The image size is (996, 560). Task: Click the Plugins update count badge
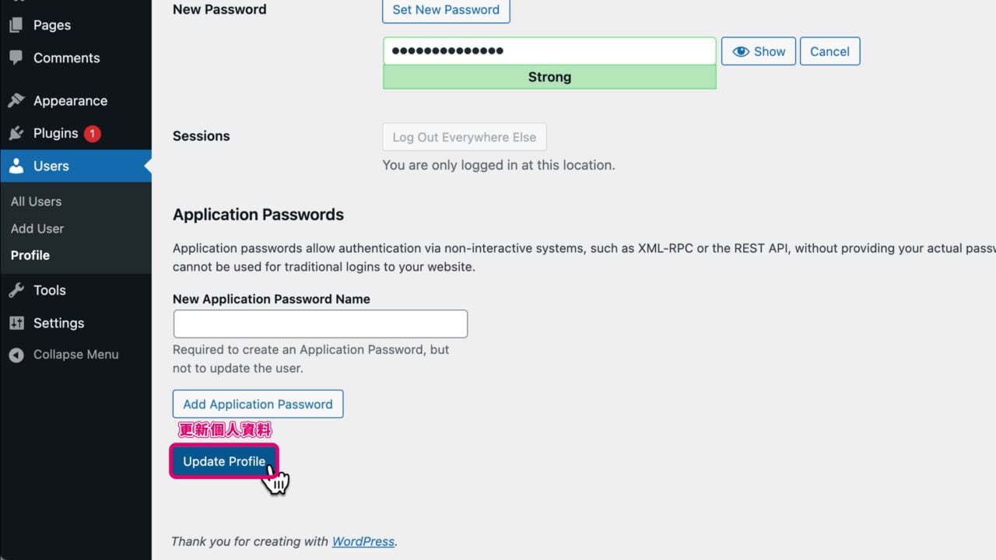pyautogui.click(x=92, y=133)
